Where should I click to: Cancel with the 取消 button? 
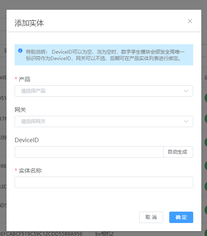[151, 217]
